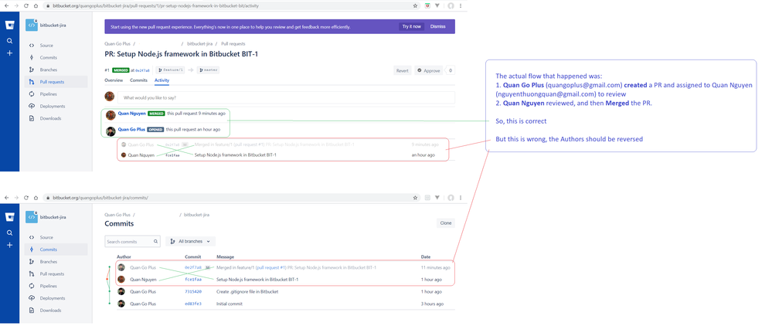The width and height of the screenshot is (772, 326).
Task: Open commit hash 0e2f7a8 next to MERGED badge
Action: coord(142,70)
